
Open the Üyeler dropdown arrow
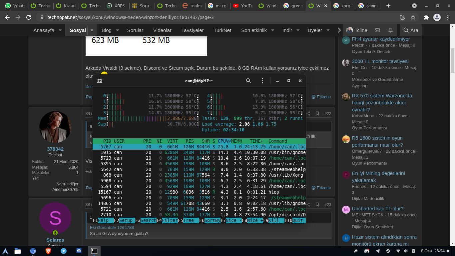coord(328,30)
